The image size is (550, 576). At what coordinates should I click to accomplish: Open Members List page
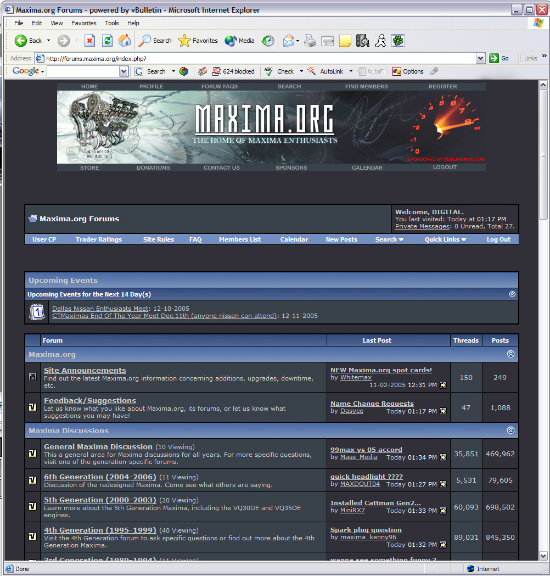(x=240, y=239)
